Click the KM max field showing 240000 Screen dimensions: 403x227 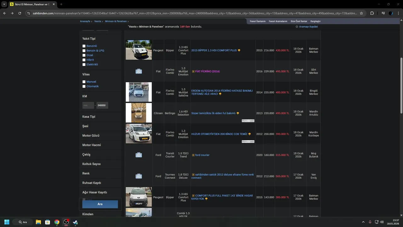click(x=102, y=105)
